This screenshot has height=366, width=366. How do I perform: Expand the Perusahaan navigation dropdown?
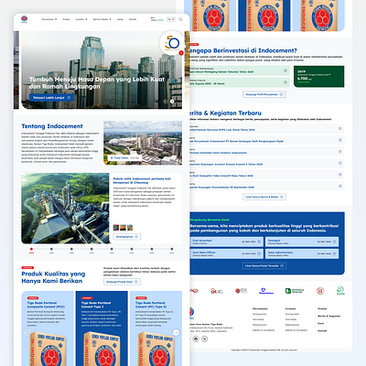(x=49, y=19)
